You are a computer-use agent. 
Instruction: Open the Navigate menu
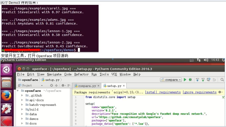click(54, 74)
